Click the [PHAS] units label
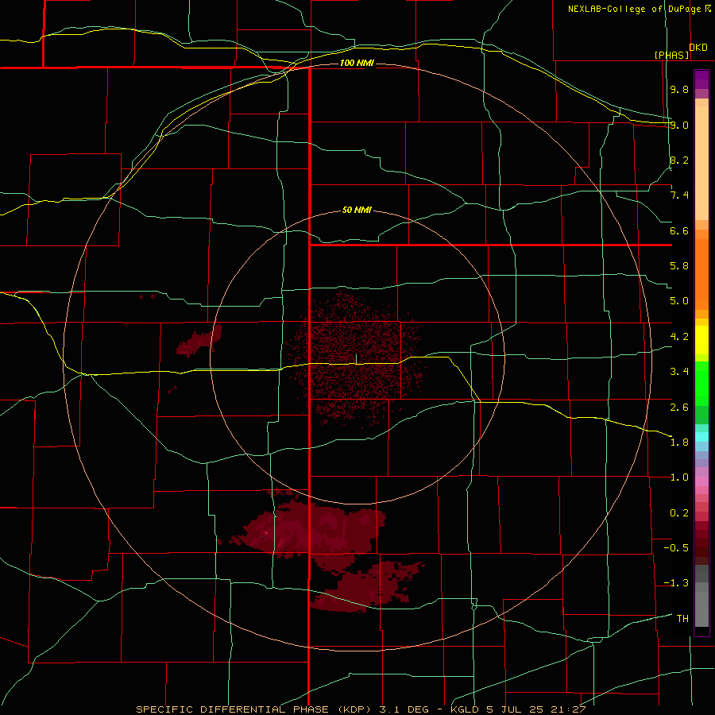This screenshot has width=715, height=715. click(x=671, y=55)
